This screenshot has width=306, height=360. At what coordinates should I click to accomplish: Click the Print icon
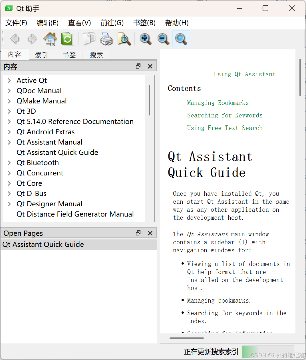coord(106,39)
